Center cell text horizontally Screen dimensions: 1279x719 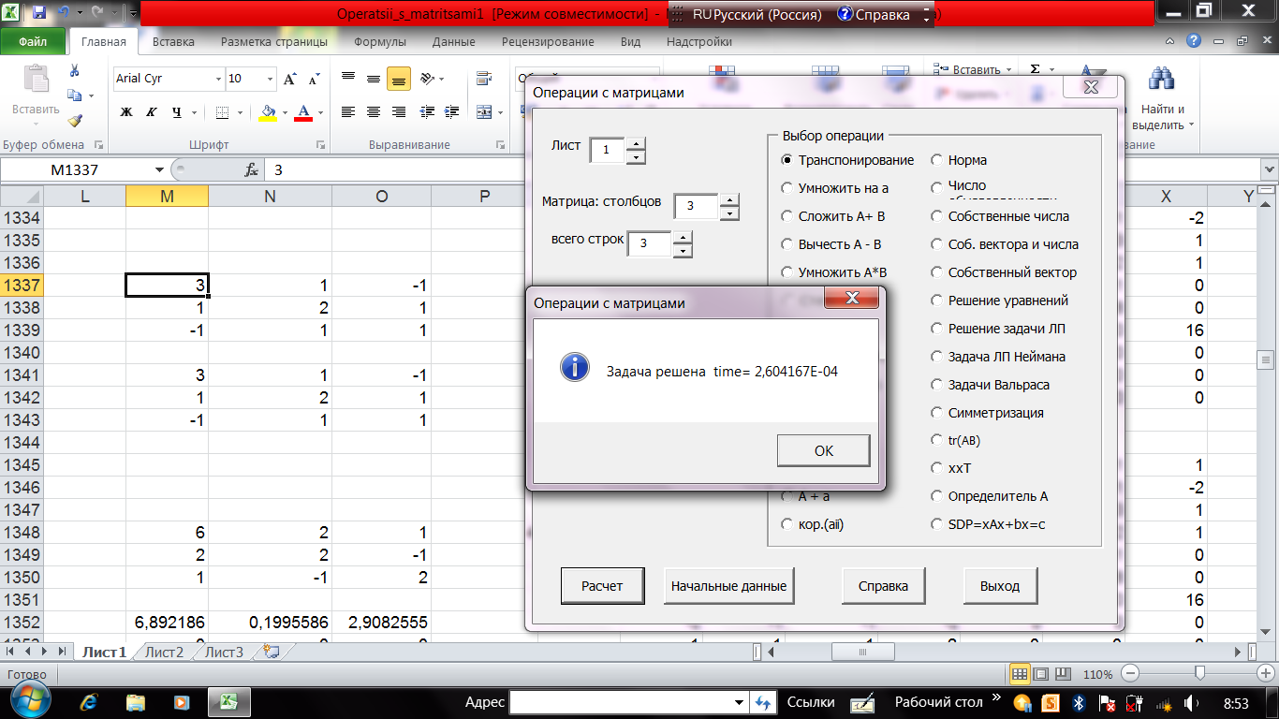[x=374, y=112]
